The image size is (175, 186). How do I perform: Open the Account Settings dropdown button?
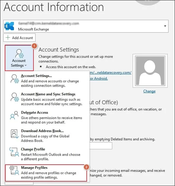(19, 58)
